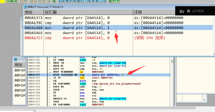Run the program with the play icon

tap(21, 1)
